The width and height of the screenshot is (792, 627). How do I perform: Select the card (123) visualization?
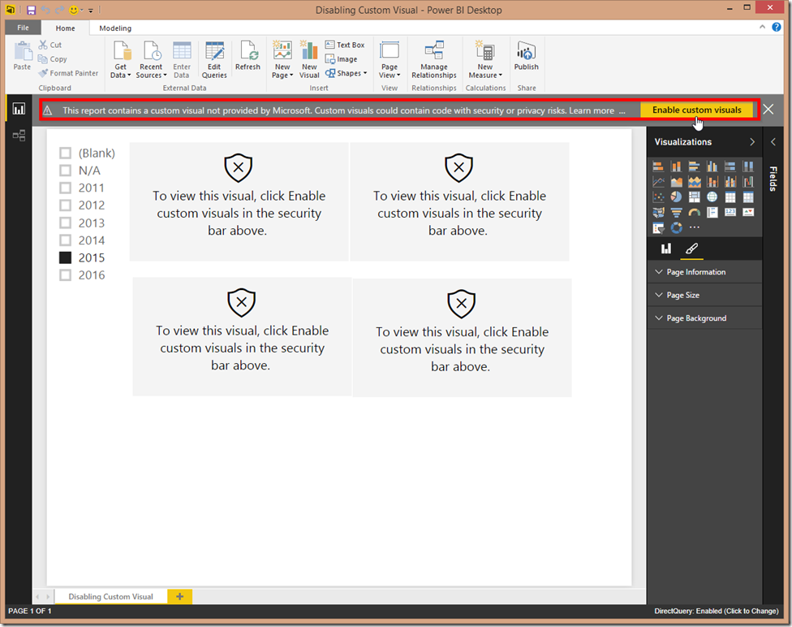pyautogui.click(x=730, y=212)
